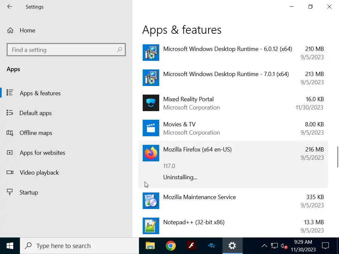Click the 16.0 KB size of Mixed Reality Portal
Viewport: 339px width, 254px height.
tap(315, 99)
